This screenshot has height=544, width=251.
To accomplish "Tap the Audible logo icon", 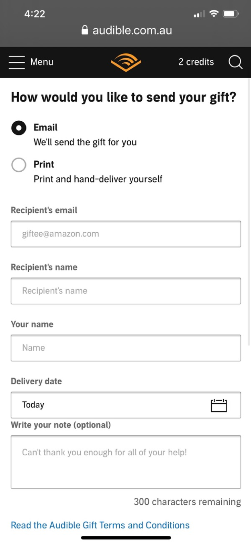I will (x=126, y=62).
